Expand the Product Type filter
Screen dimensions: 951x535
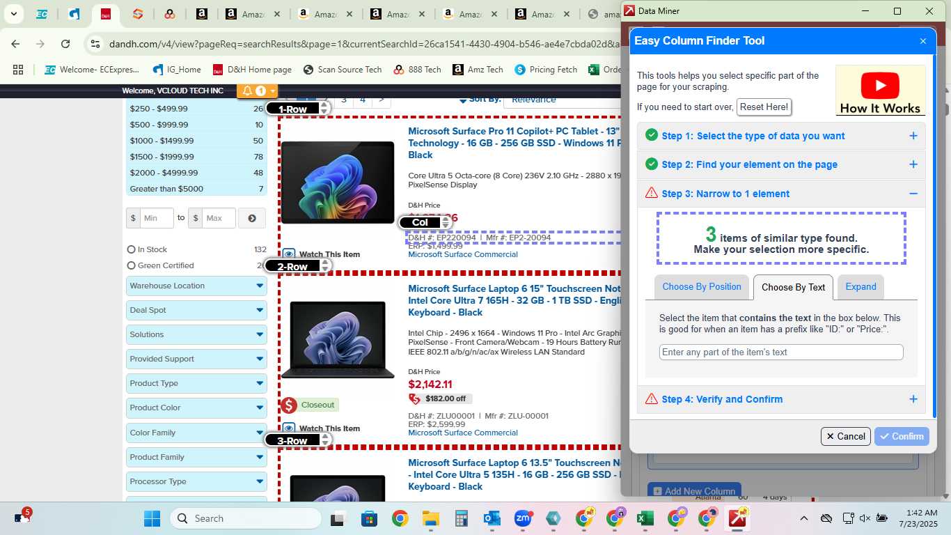[196, 383]
